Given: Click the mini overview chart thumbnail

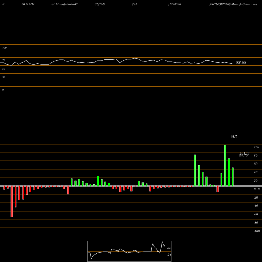Looking at the screenshot, I should tap(129, 251).
